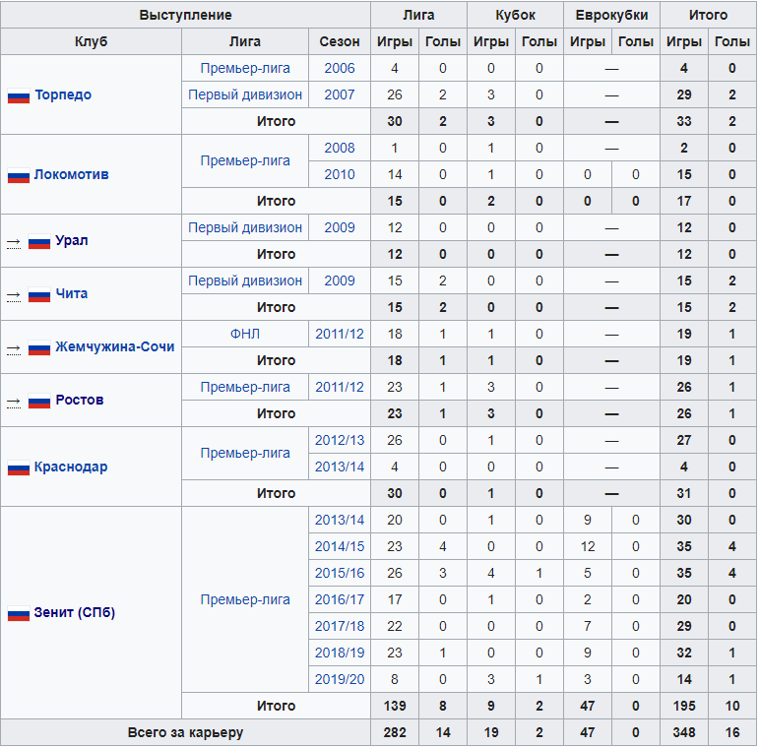Click the Всего за карьеру row label

(185, 732)
